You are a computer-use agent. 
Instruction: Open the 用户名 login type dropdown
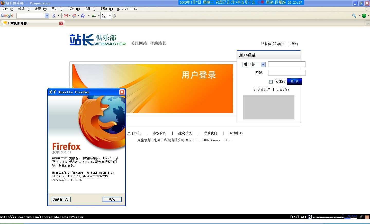pos(254,64)
